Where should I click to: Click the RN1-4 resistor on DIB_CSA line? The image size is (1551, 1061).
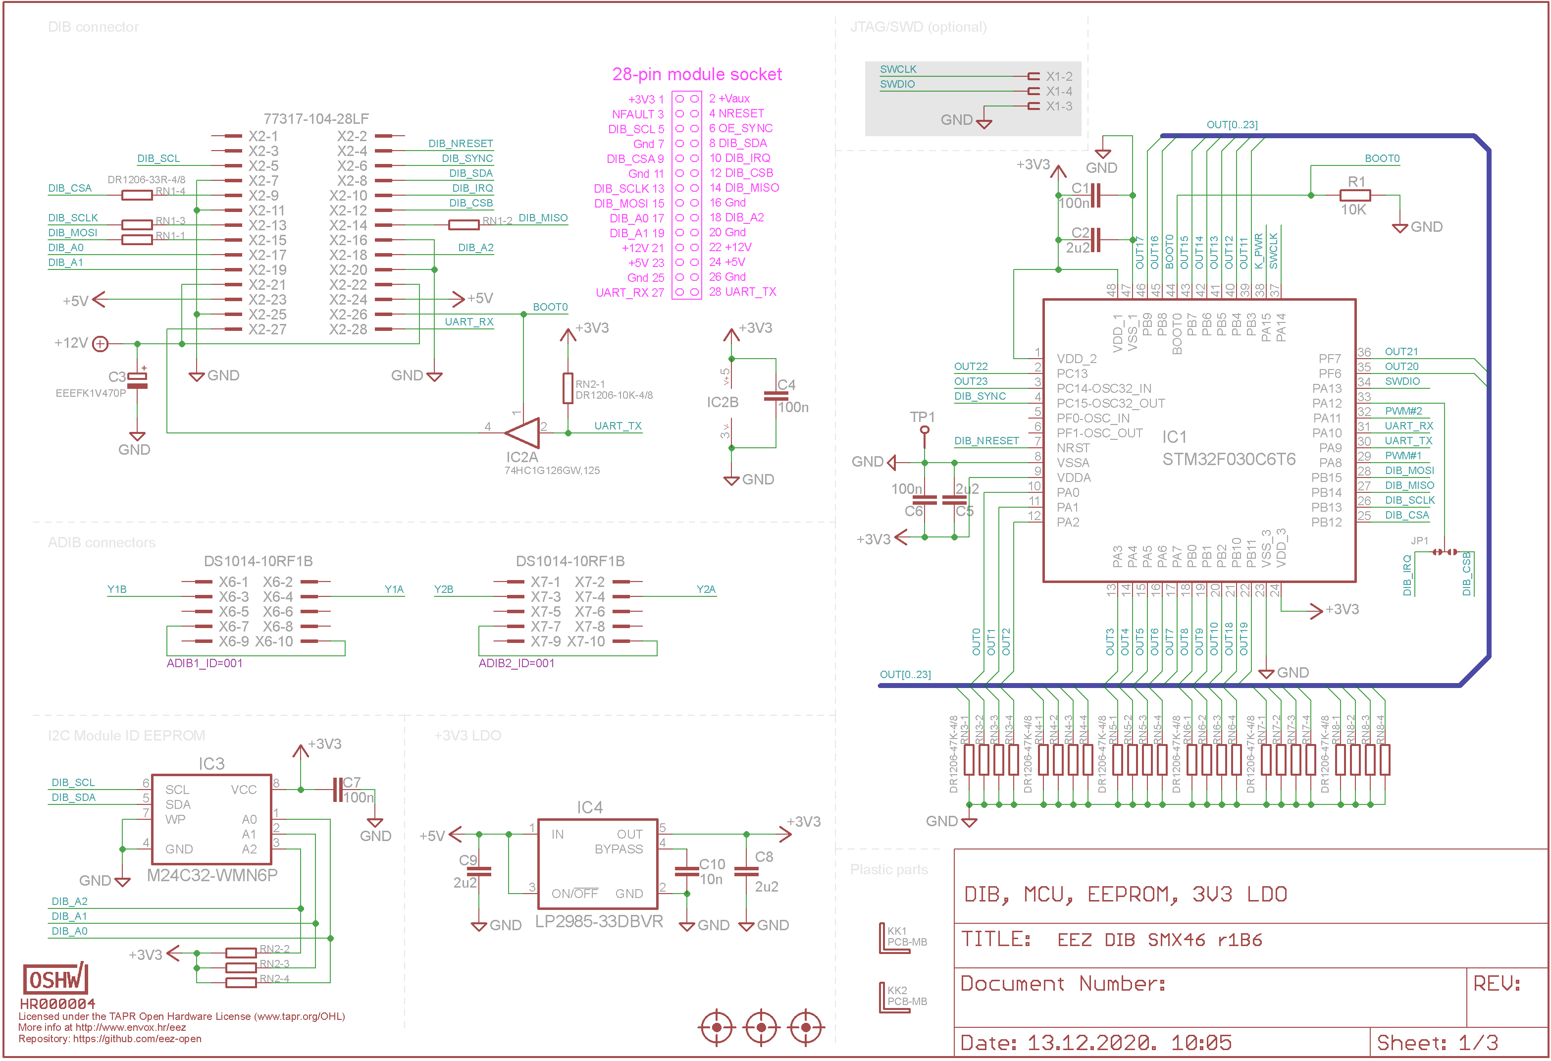[x=137, y=196]
